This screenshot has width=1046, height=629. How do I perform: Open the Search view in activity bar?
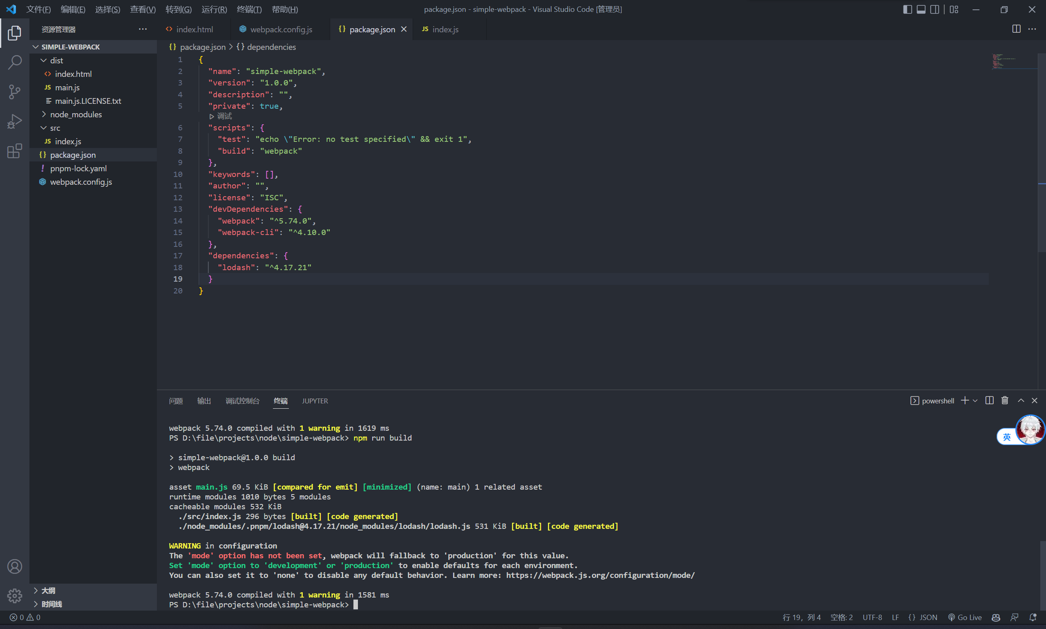[x=14, y=62]
